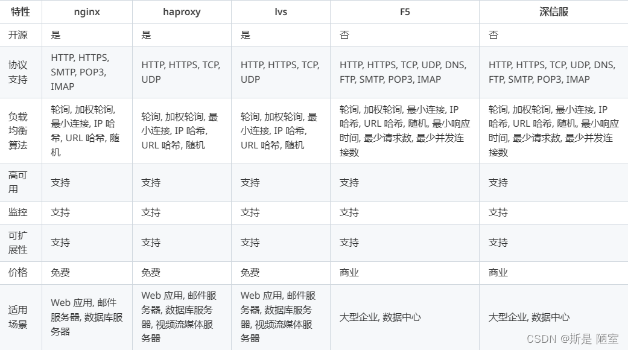Click the 可扩展性 row label

coord(20,242)
